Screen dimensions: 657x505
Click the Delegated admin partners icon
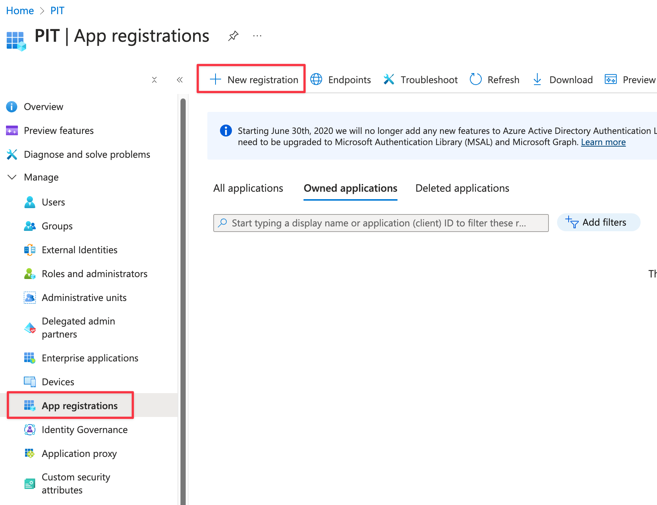click(30, 328)
